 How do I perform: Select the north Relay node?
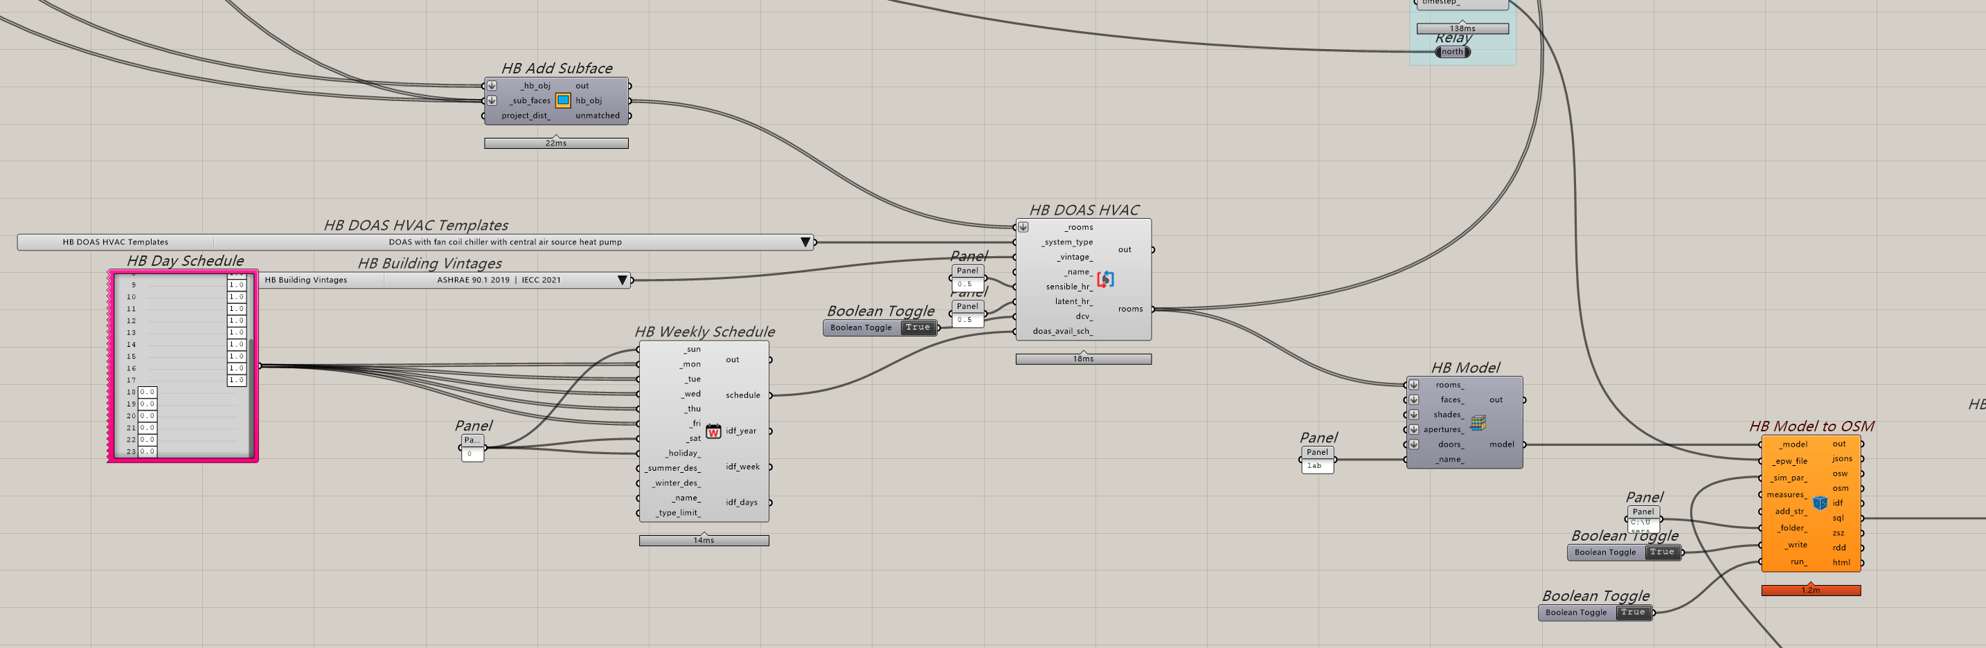click(x=1451, y=52)
